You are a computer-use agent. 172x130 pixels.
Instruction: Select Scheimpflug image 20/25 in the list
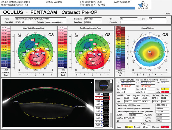[102, 108]
